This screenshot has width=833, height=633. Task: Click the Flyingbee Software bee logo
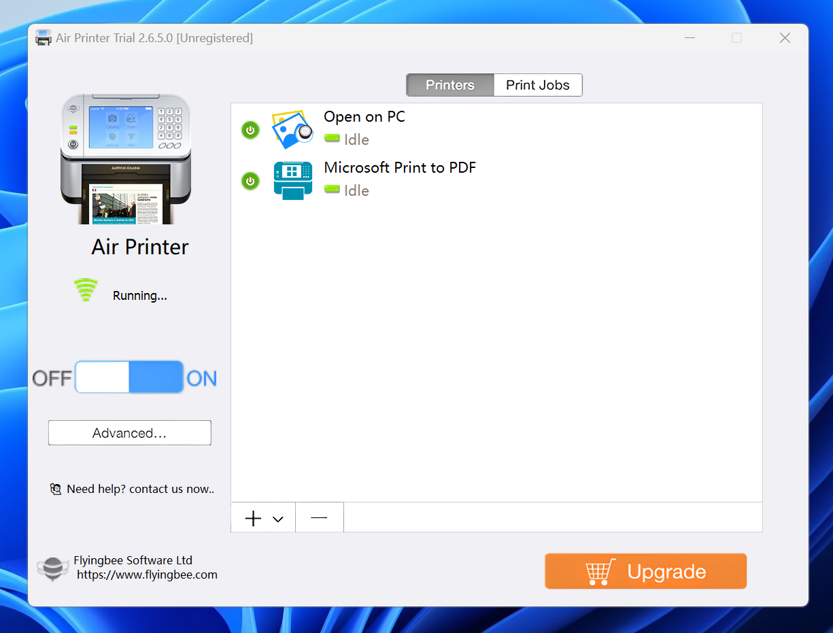[x=53, y=568]
